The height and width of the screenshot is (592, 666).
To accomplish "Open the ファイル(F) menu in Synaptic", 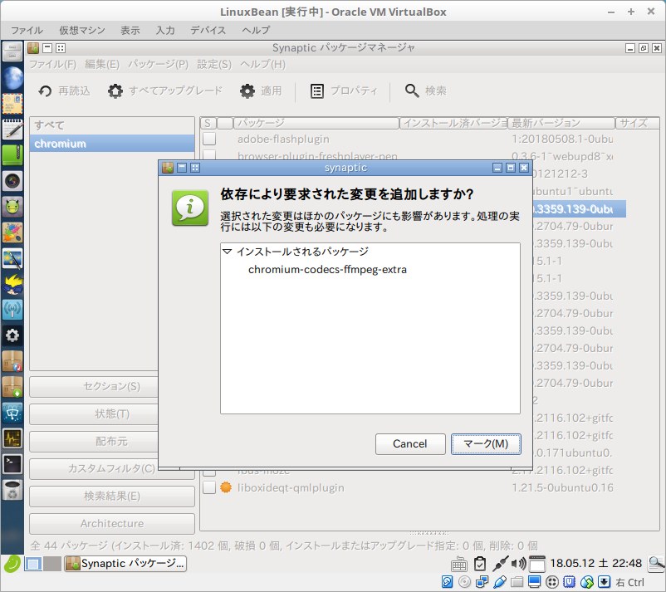I will click(x=52, y=65).
